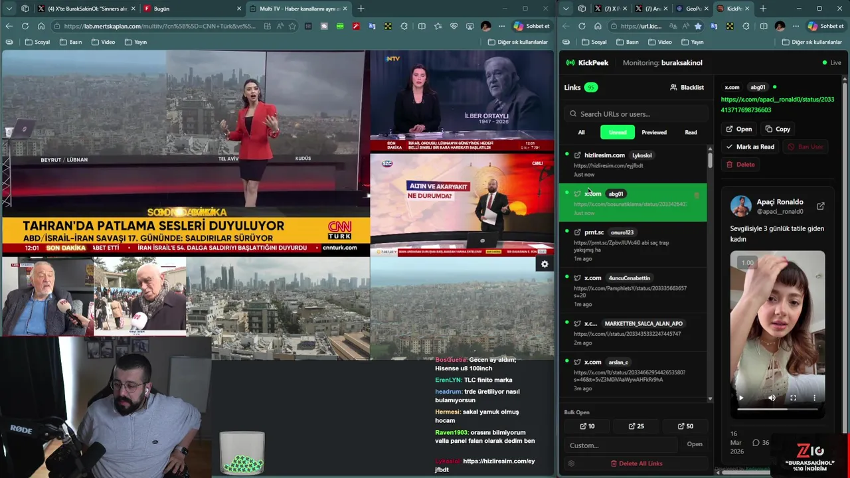The height and width of the screenshot is (478, 850).
Task: Favorite this page star in left browser
Action: click(292, 26)
